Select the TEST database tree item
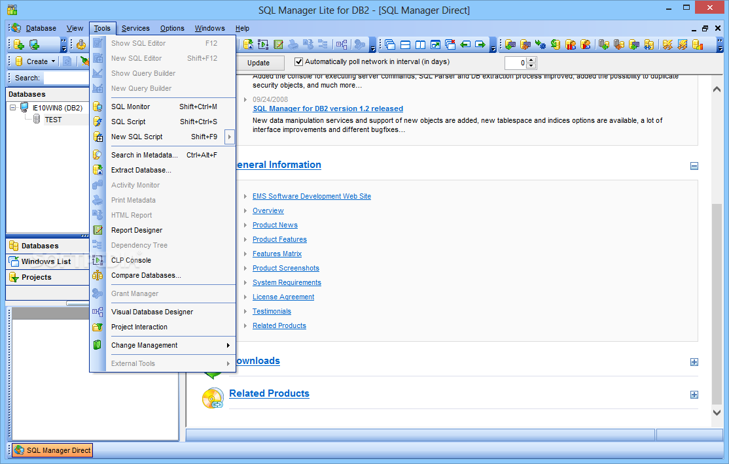This screenshot has width=729, height=464. 53,120
